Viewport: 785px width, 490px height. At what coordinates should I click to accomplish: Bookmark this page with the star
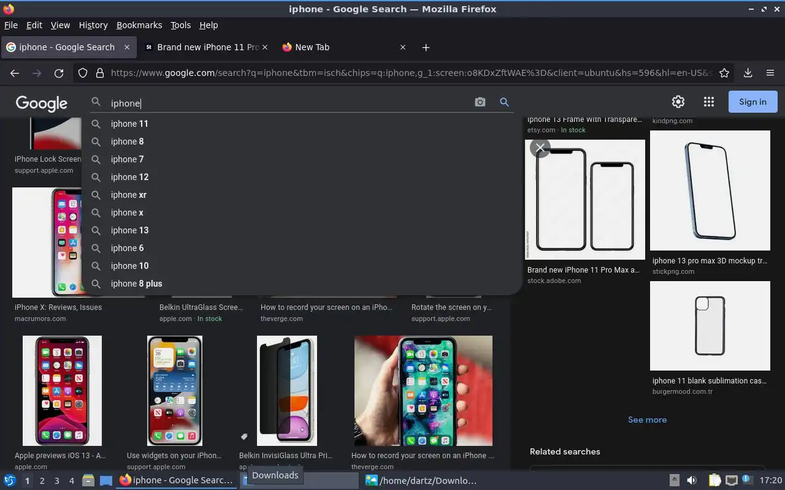tap(724, 73)
